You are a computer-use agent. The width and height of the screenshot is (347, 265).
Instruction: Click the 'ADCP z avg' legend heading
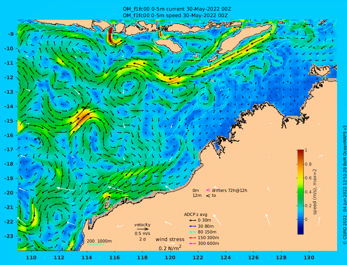[196, 214]
